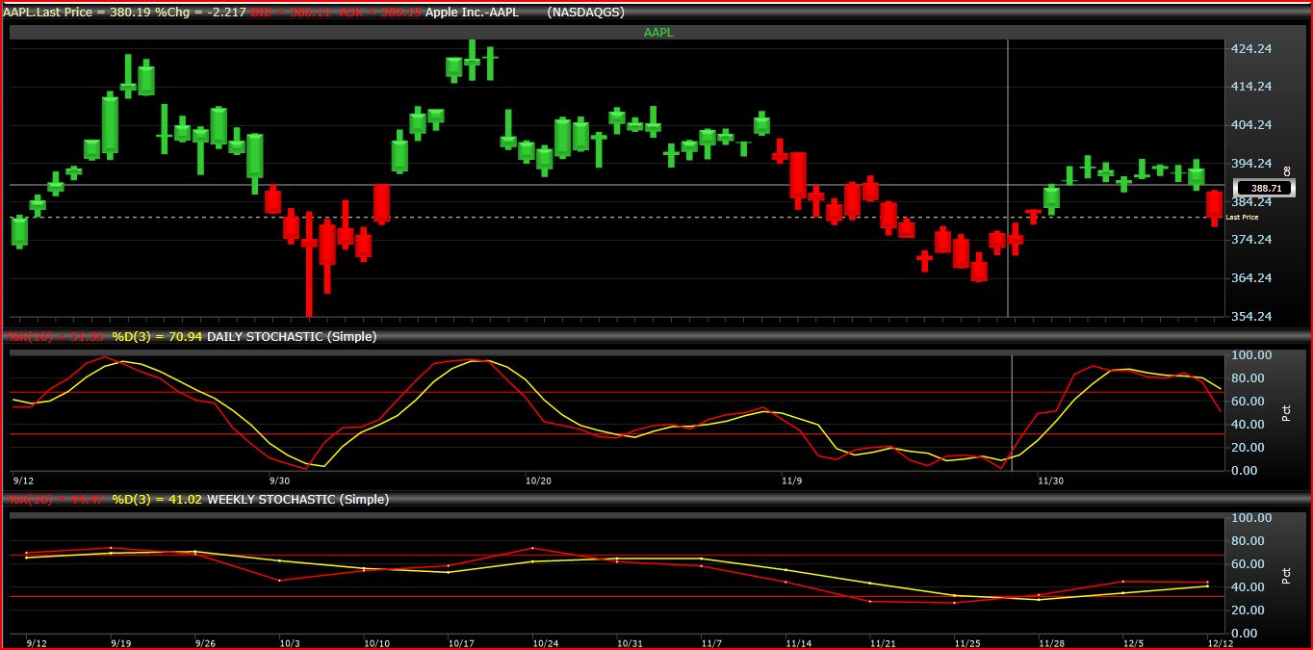1313x650 pixels.
Task: Click the 9/12 date on daily stochastic axis
Action: (23, 481)
